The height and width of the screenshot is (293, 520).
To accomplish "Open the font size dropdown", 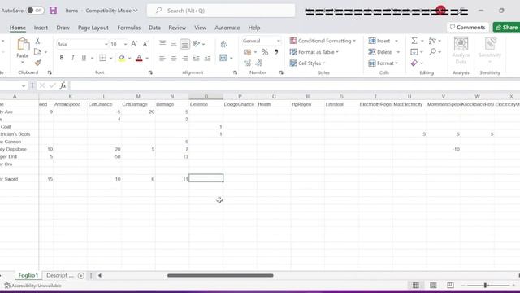I will tap(125, 44).
